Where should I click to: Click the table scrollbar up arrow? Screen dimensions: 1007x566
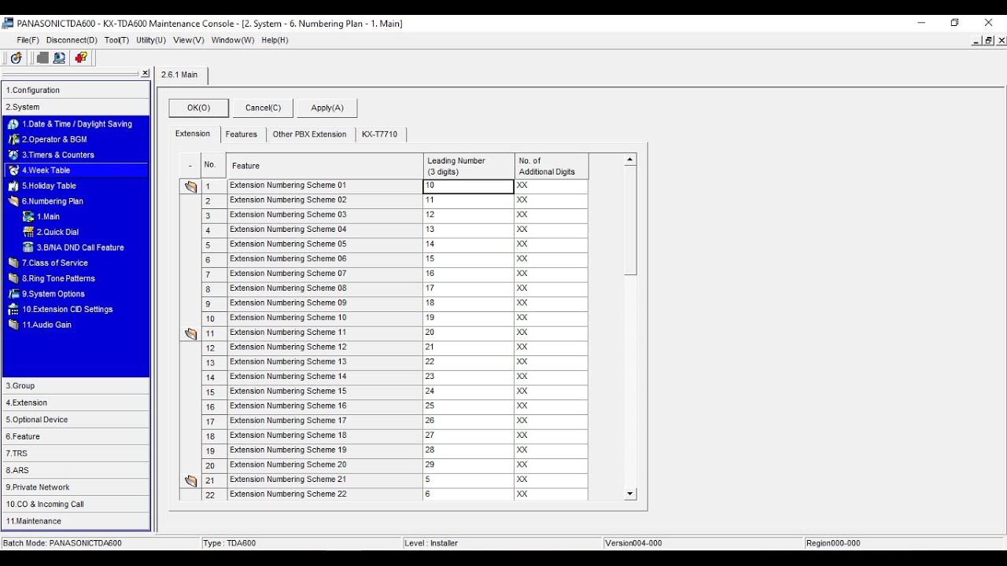click(630, 160)
